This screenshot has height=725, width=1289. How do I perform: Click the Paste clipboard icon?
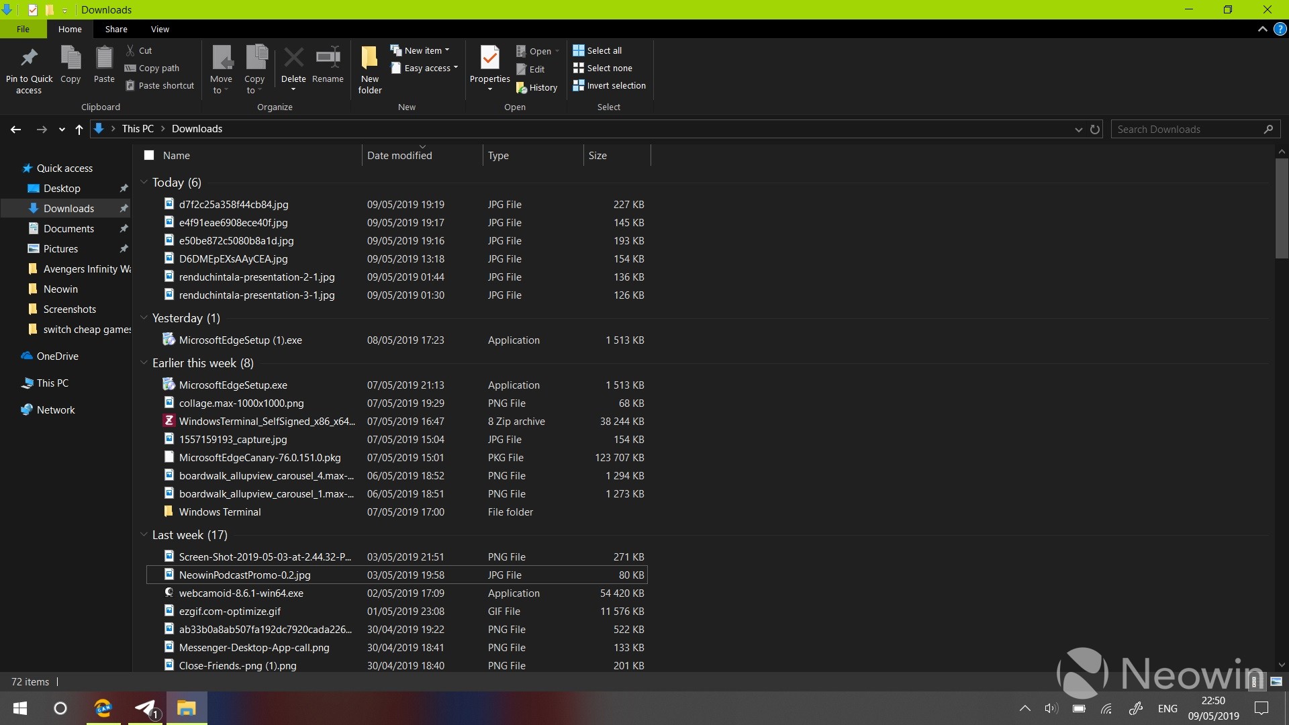[x=104, y=59]
